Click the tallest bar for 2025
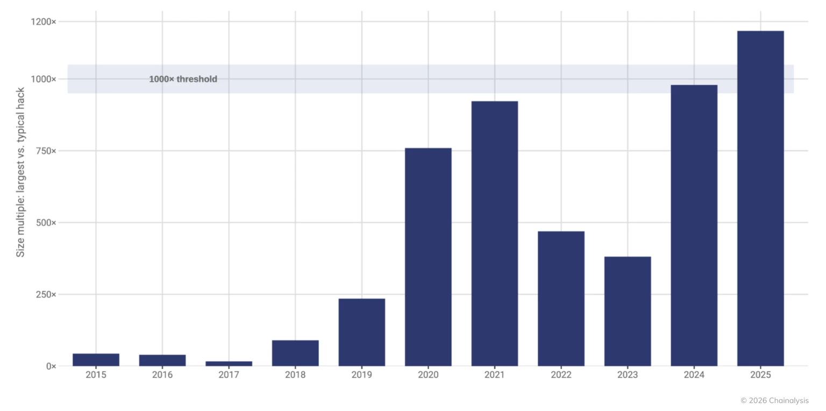Viewport: 826px width, 411px height. pyautogui.click(x=761, y=199)
